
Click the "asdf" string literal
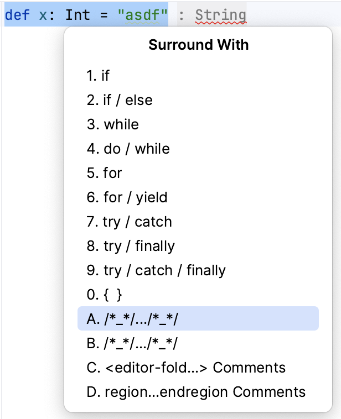pyautogui.click(x=143, y=15)
